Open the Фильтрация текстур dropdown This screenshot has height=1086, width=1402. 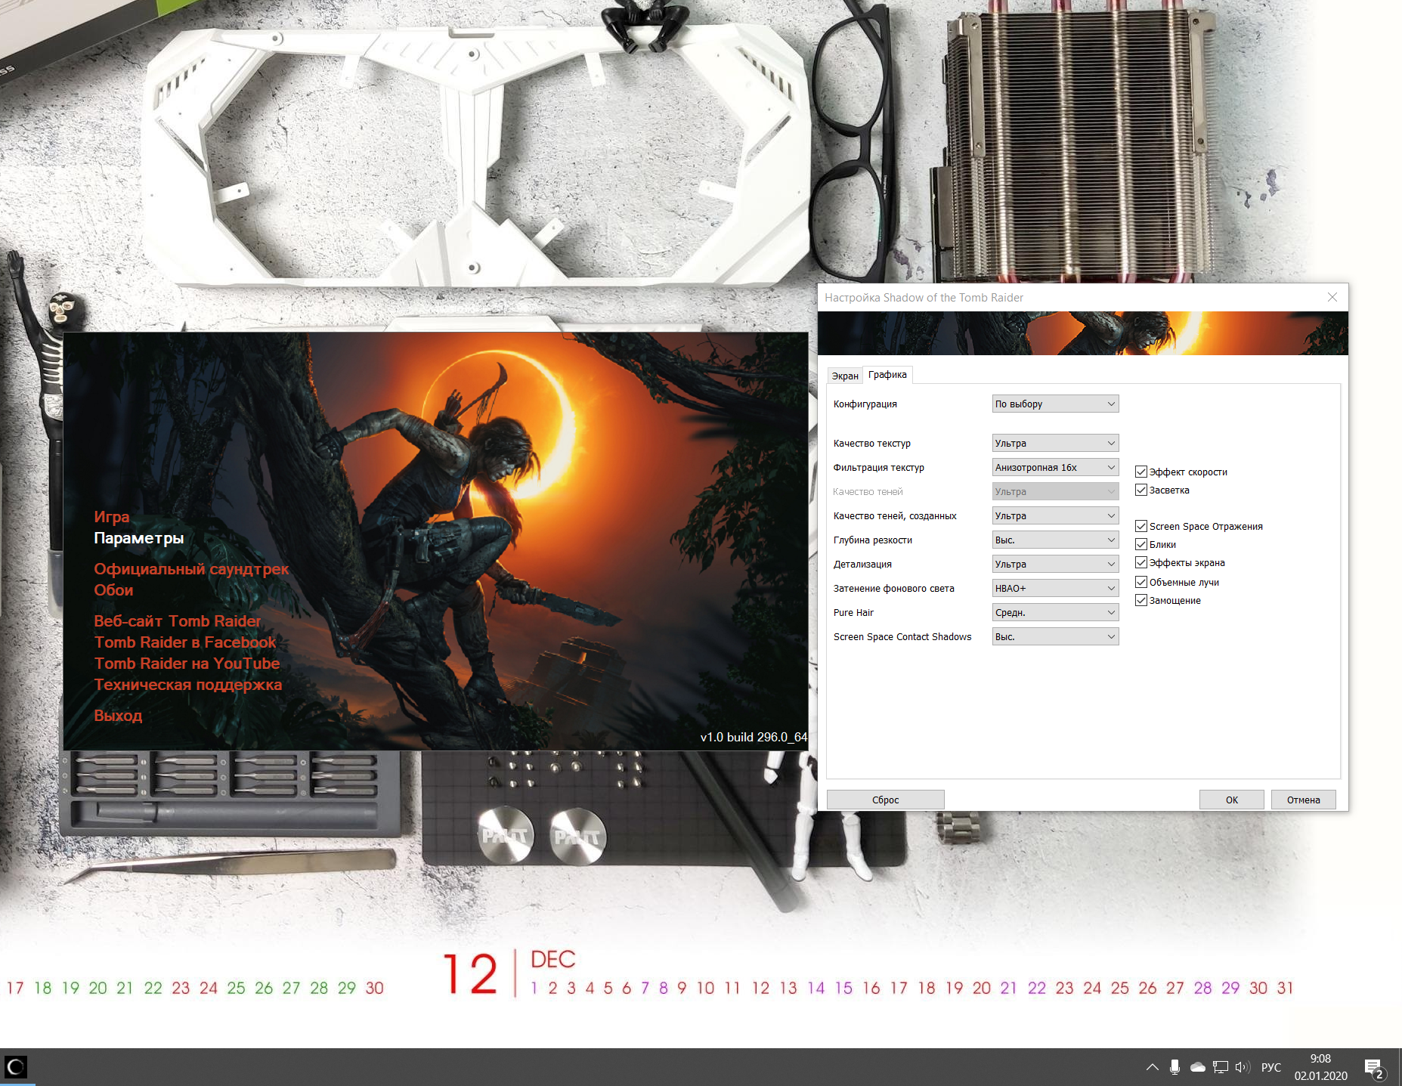(1055, 467)
